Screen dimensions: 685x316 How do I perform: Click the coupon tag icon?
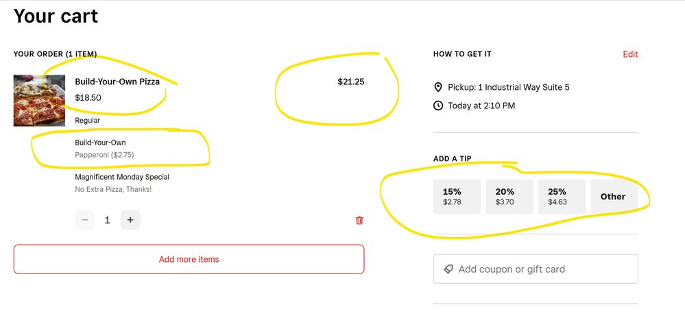click(448, 269)
